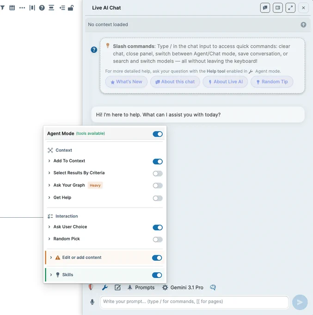Enable Select Results By Criteria toggle
The width and height of the screenshot is (313, 315).
point(158,173)
